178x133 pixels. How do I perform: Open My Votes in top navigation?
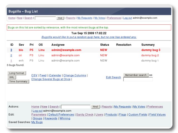[100, 18]
